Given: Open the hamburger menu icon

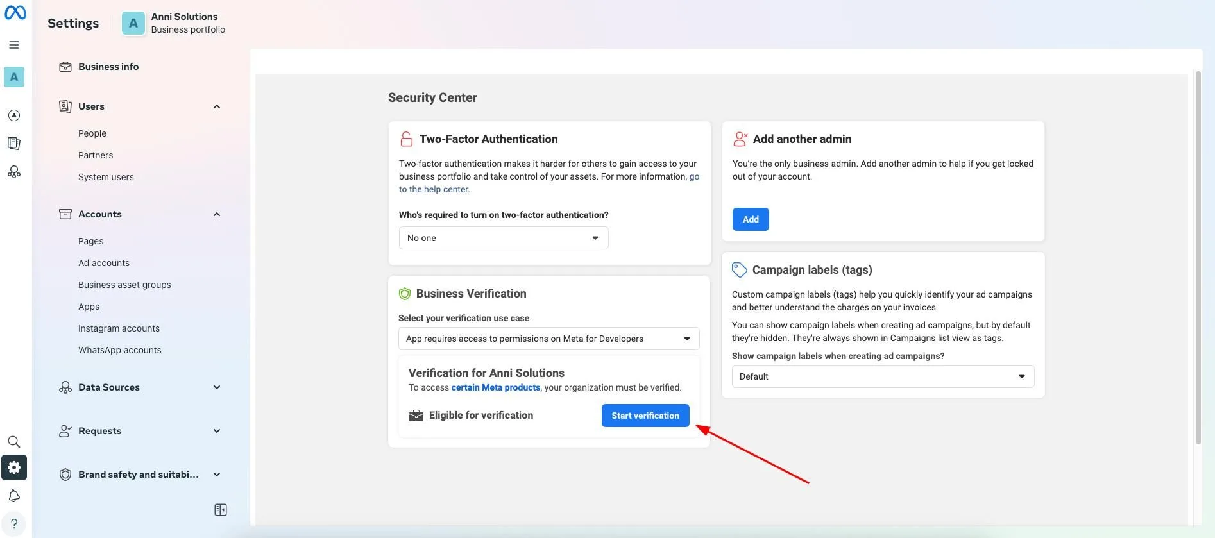Looking at the screenshot, I should [14, 45].
